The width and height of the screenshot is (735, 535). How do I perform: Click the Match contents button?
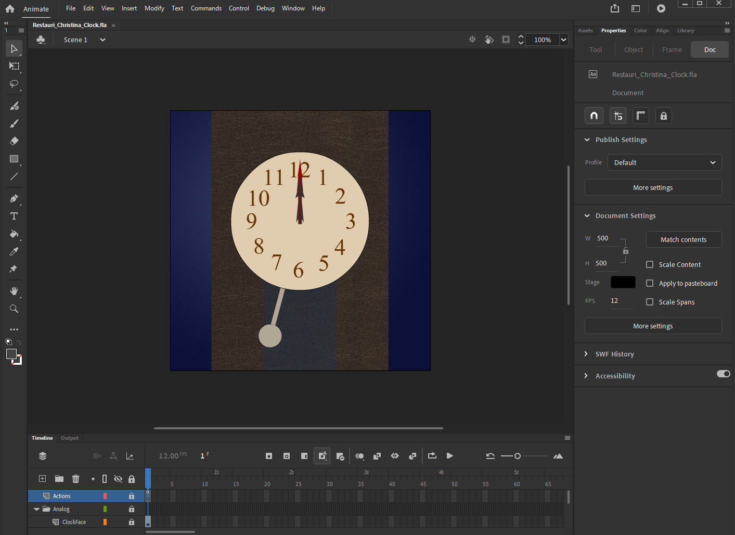tap(684, 239)
